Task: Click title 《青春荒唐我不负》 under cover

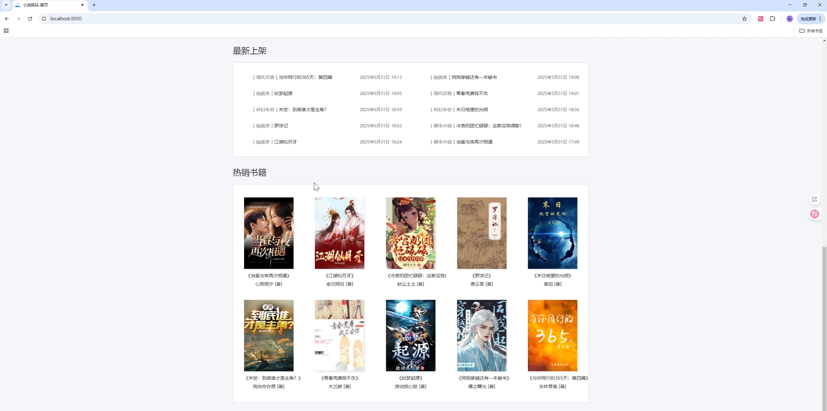Action: (339, 378)
